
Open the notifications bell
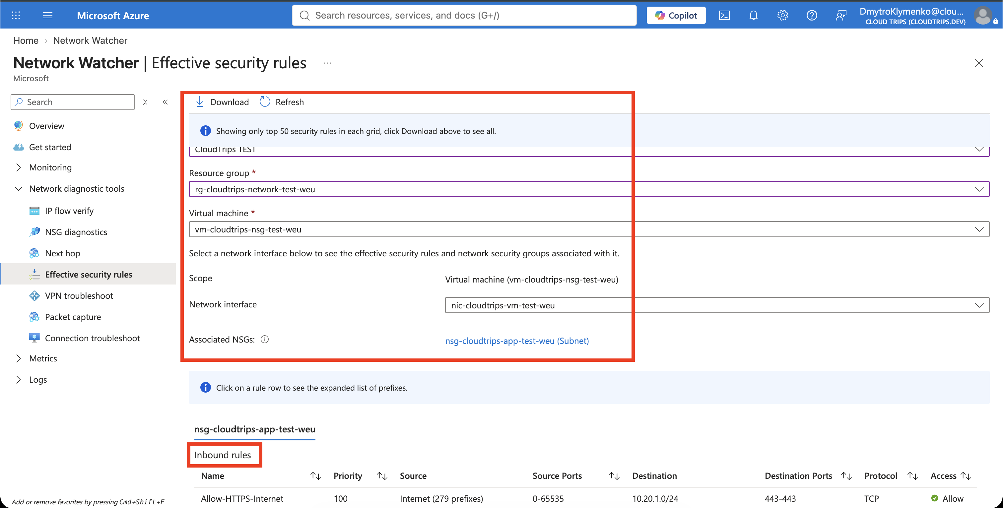(x=754, y=15)
